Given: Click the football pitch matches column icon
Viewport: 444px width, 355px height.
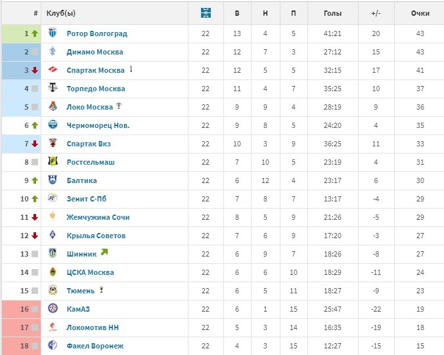Looking at the screenshot, I should pyautogui.click(x=206, y=13).
